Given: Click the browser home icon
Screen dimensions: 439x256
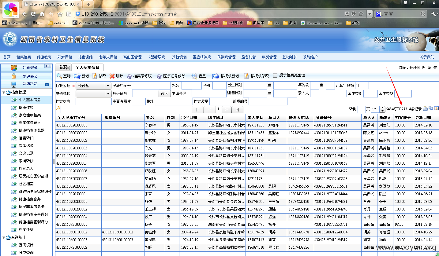Looking at the screenshot, I should pyautogui.click(x=42, y=14).
